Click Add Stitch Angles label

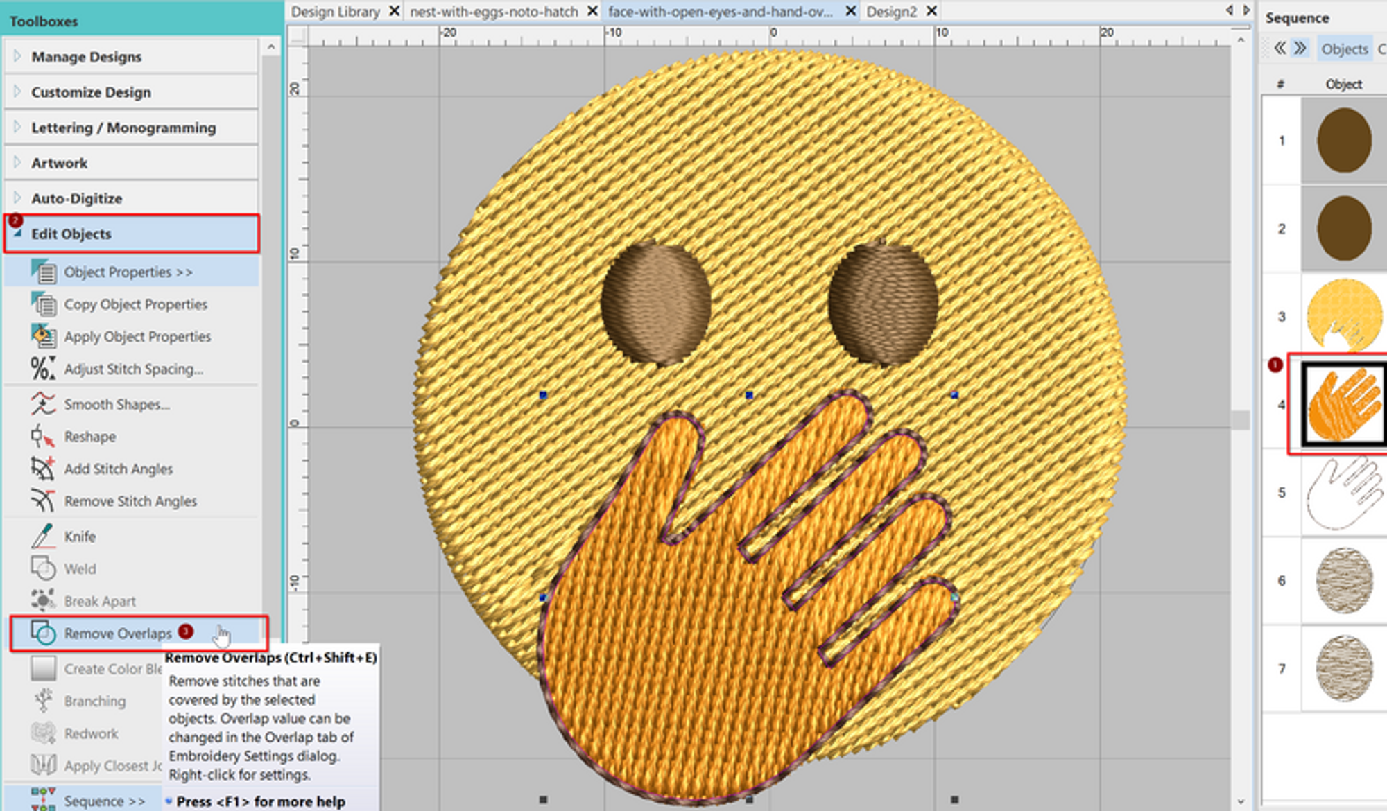tap(119, 469)
